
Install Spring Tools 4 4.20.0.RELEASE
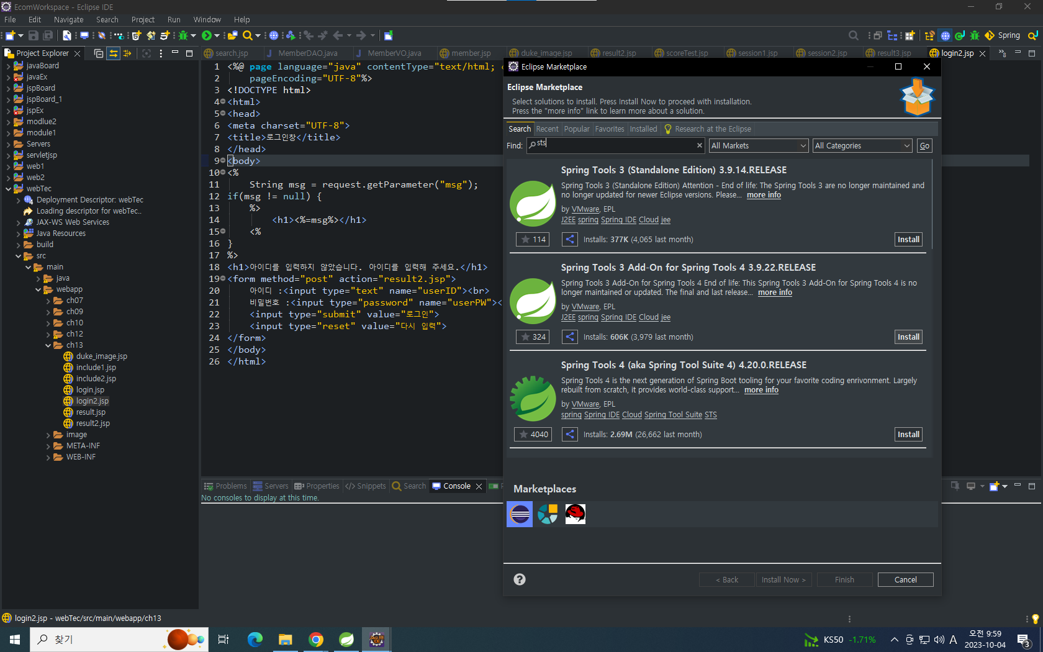(x=908, y=435)
